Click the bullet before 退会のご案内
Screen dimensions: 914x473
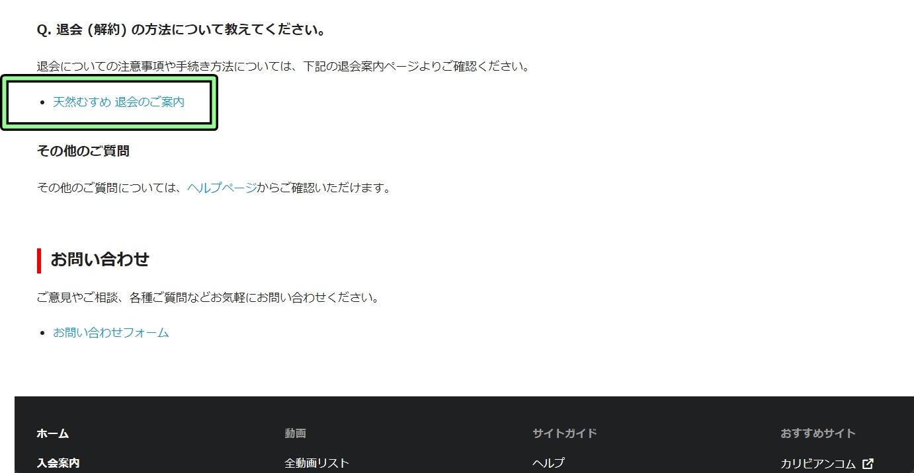(43, 102)
